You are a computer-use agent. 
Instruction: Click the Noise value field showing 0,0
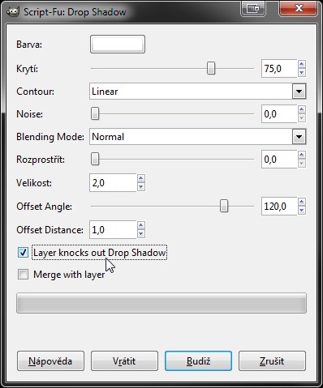279,113
